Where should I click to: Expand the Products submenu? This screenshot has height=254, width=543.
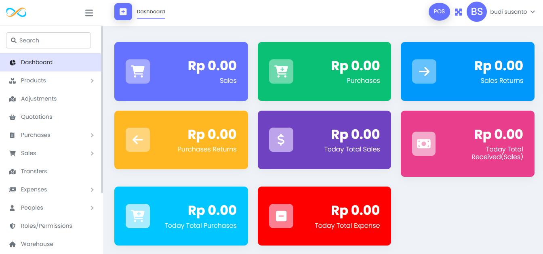click(92, 81)
